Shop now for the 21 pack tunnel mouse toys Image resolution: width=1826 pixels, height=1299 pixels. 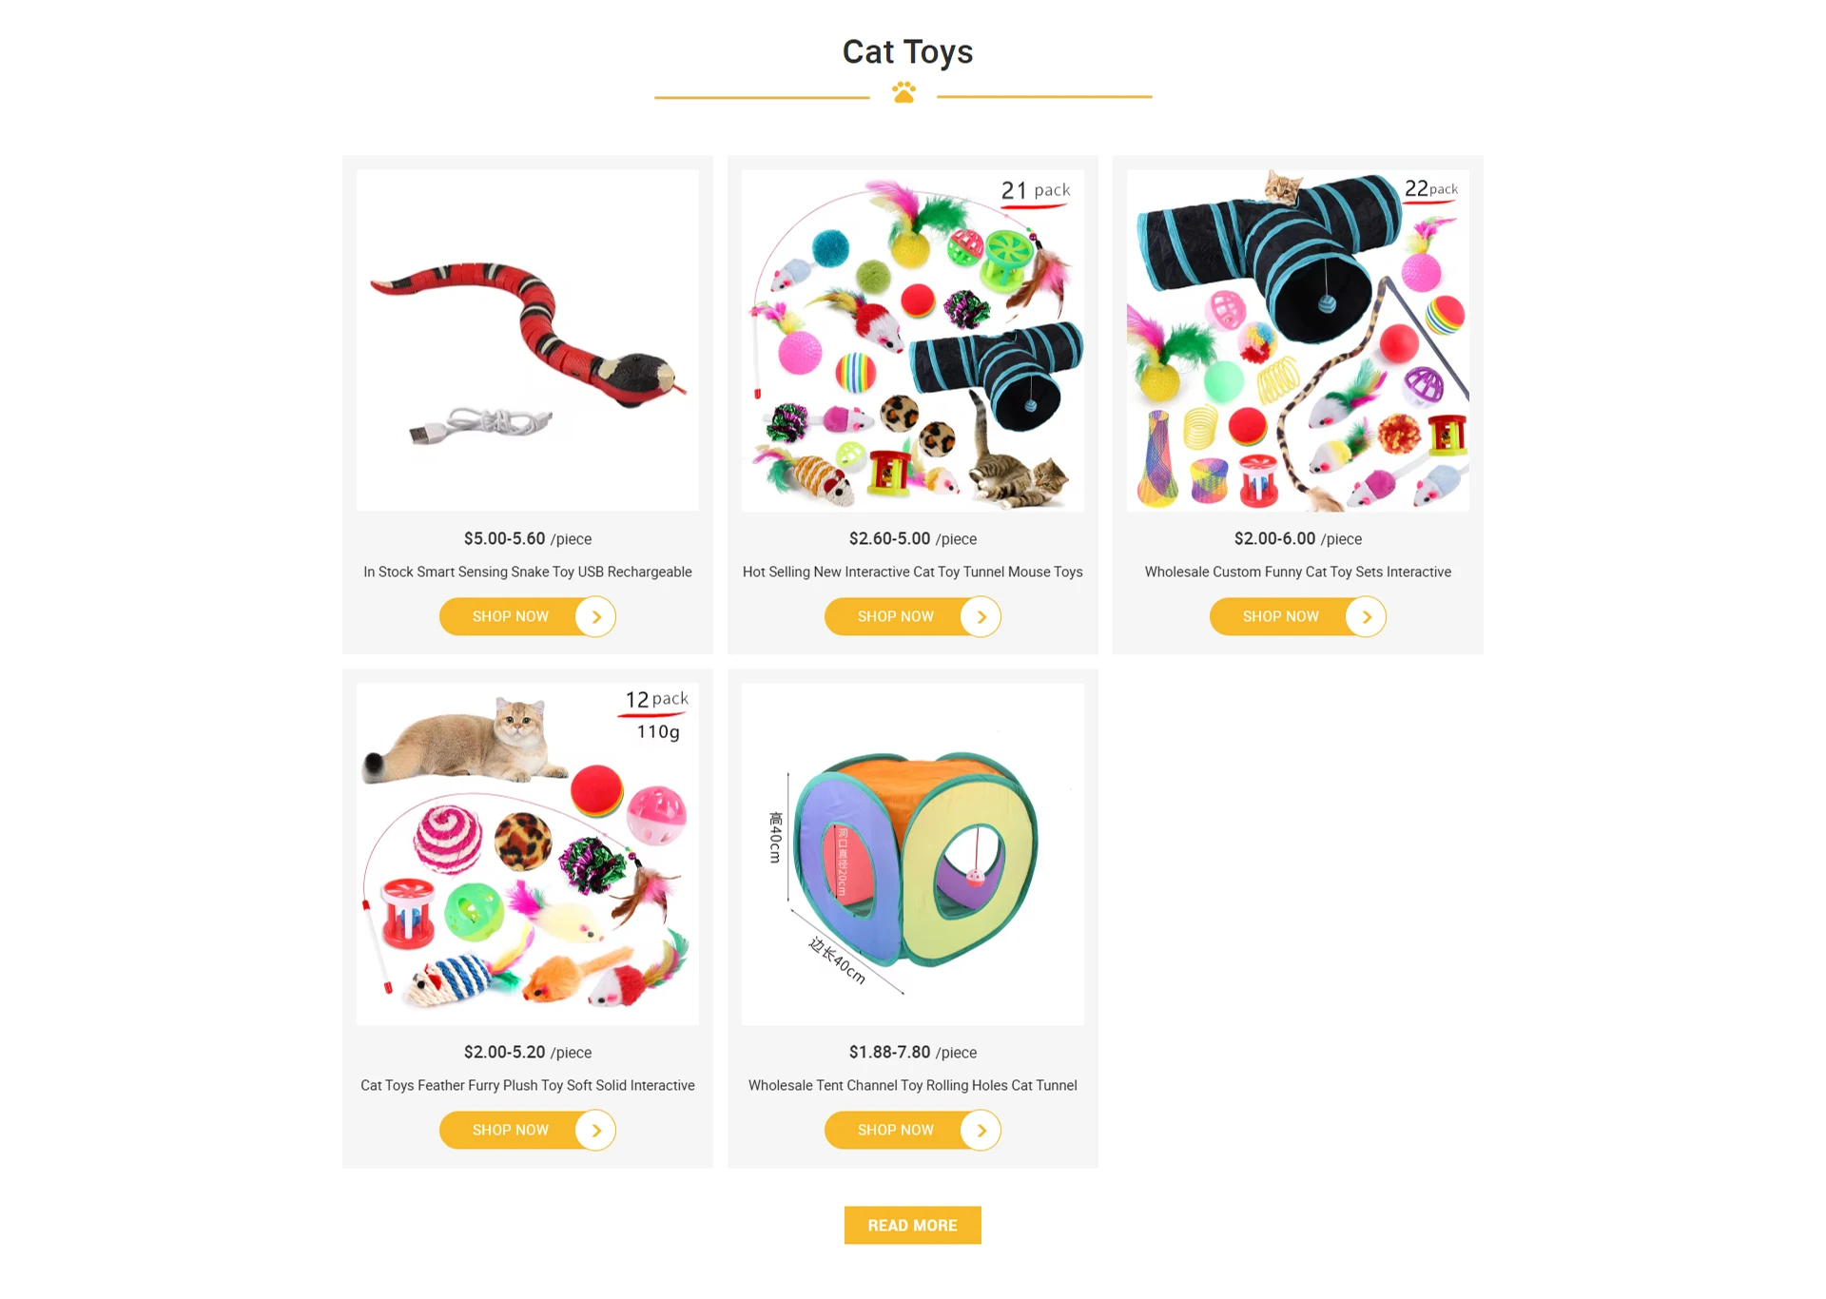pos(913,617)
